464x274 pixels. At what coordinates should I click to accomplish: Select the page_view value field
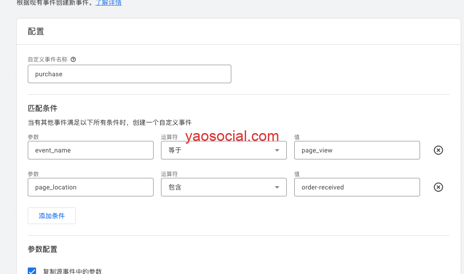coord(357,150)
